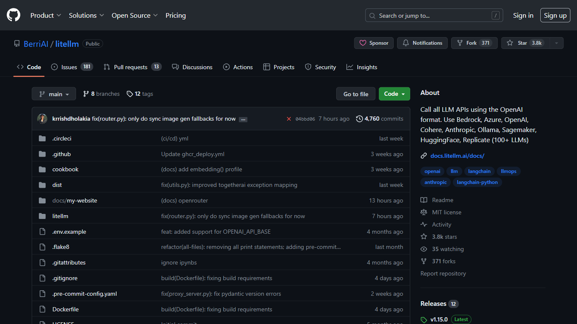Open the litellm folder
This screenshot has width=577, height=324.
(60, 216)
